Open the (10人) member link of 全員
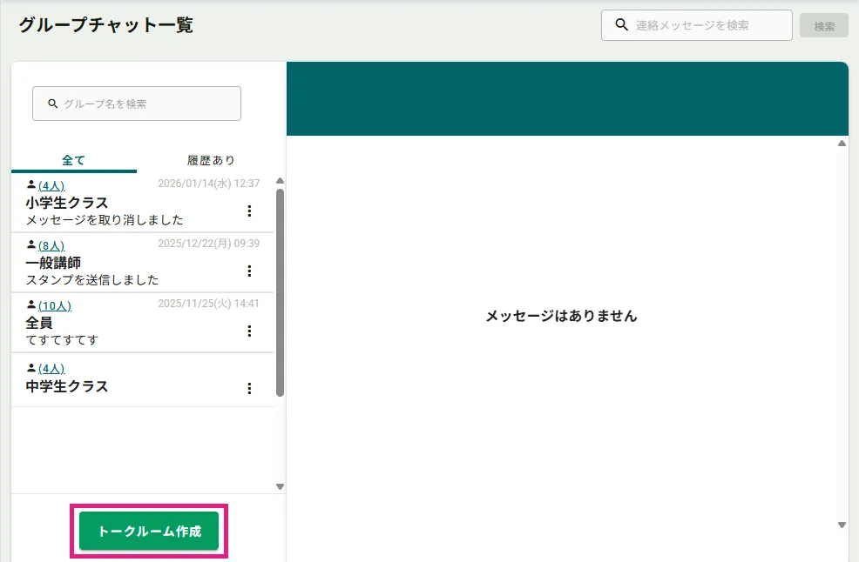Image resolution: width=859 pixels, height=562 pixels. click(x=55, y=305)
